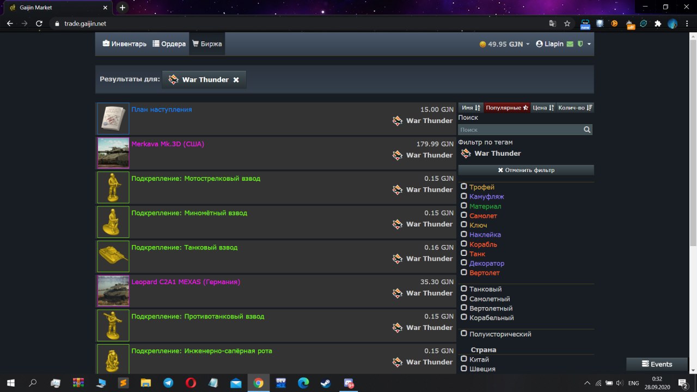Click the План наступления document thumbnail
The image size is (697, 392).
113,119
